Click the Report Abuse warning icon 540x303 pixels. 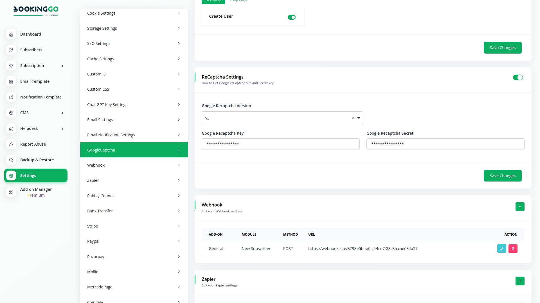(x=11, y=144)
